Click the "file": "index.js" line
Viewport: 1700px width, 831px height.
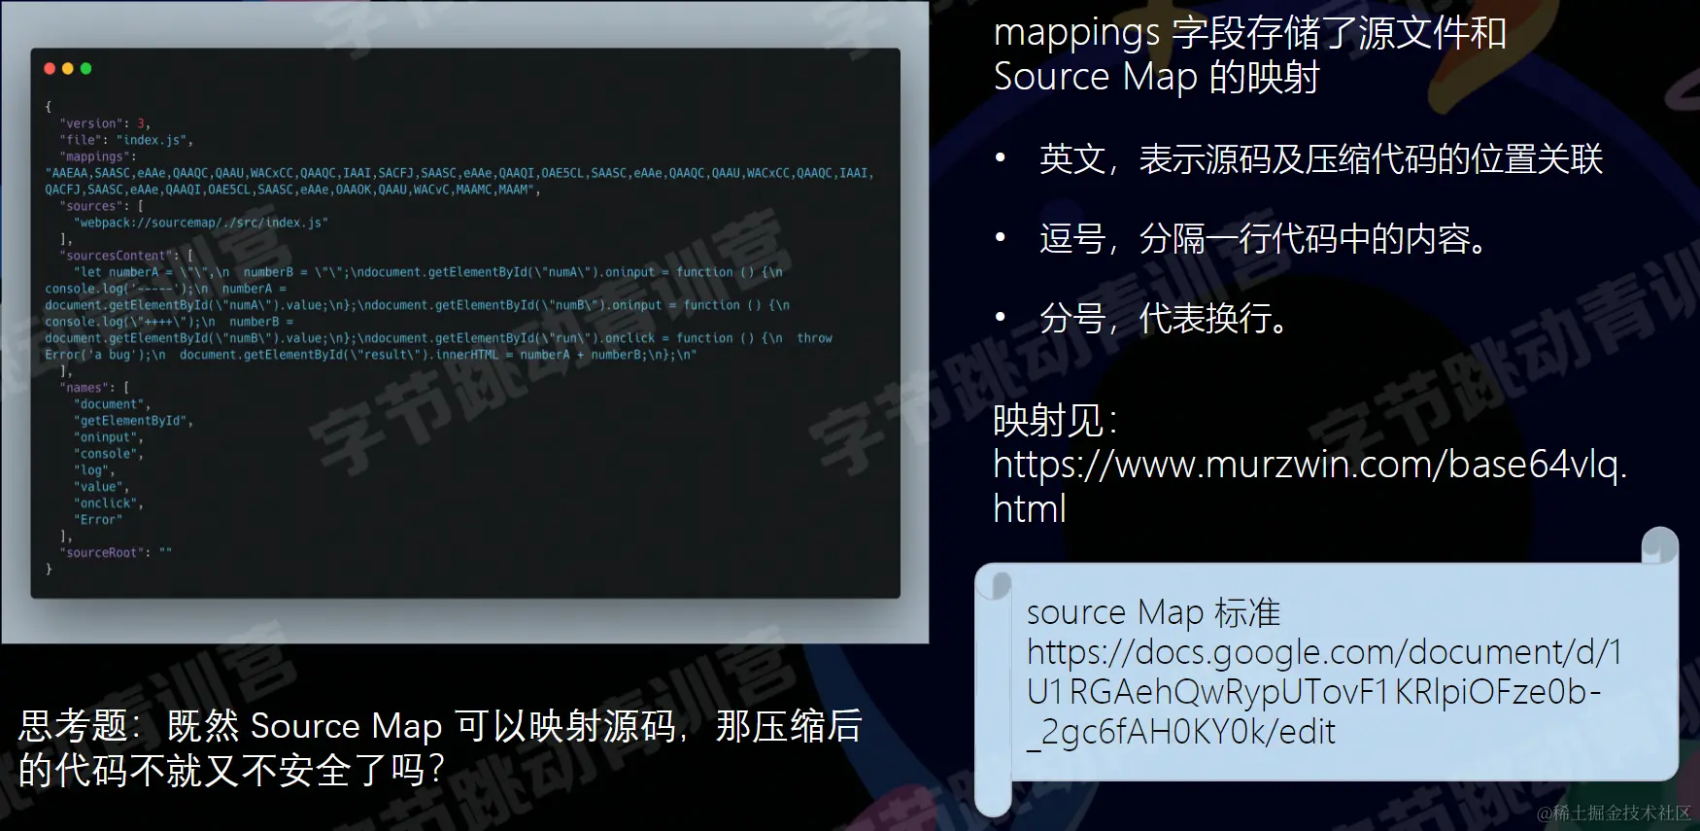[126, 140]
